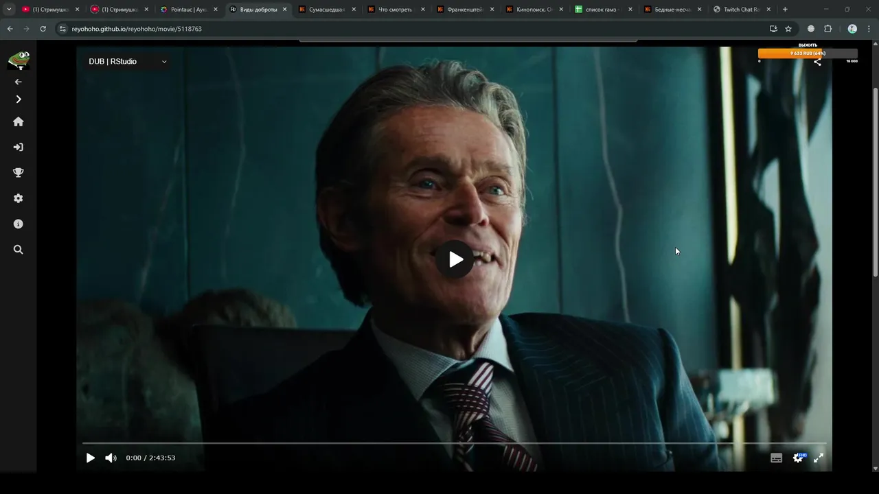Close the список гамз tab
The height and width of the screenshot is (494, 879).
click(x=630, y=10)
